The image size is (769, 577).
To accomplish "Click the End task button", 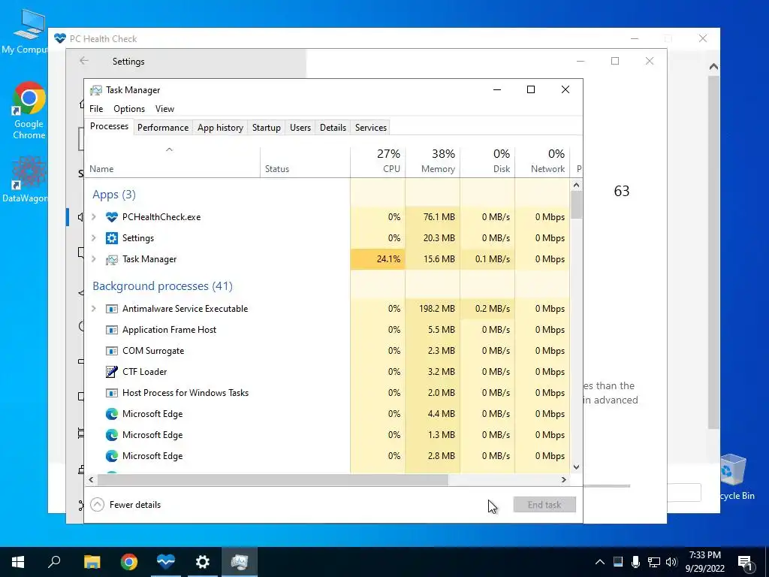I will (544, 504).
